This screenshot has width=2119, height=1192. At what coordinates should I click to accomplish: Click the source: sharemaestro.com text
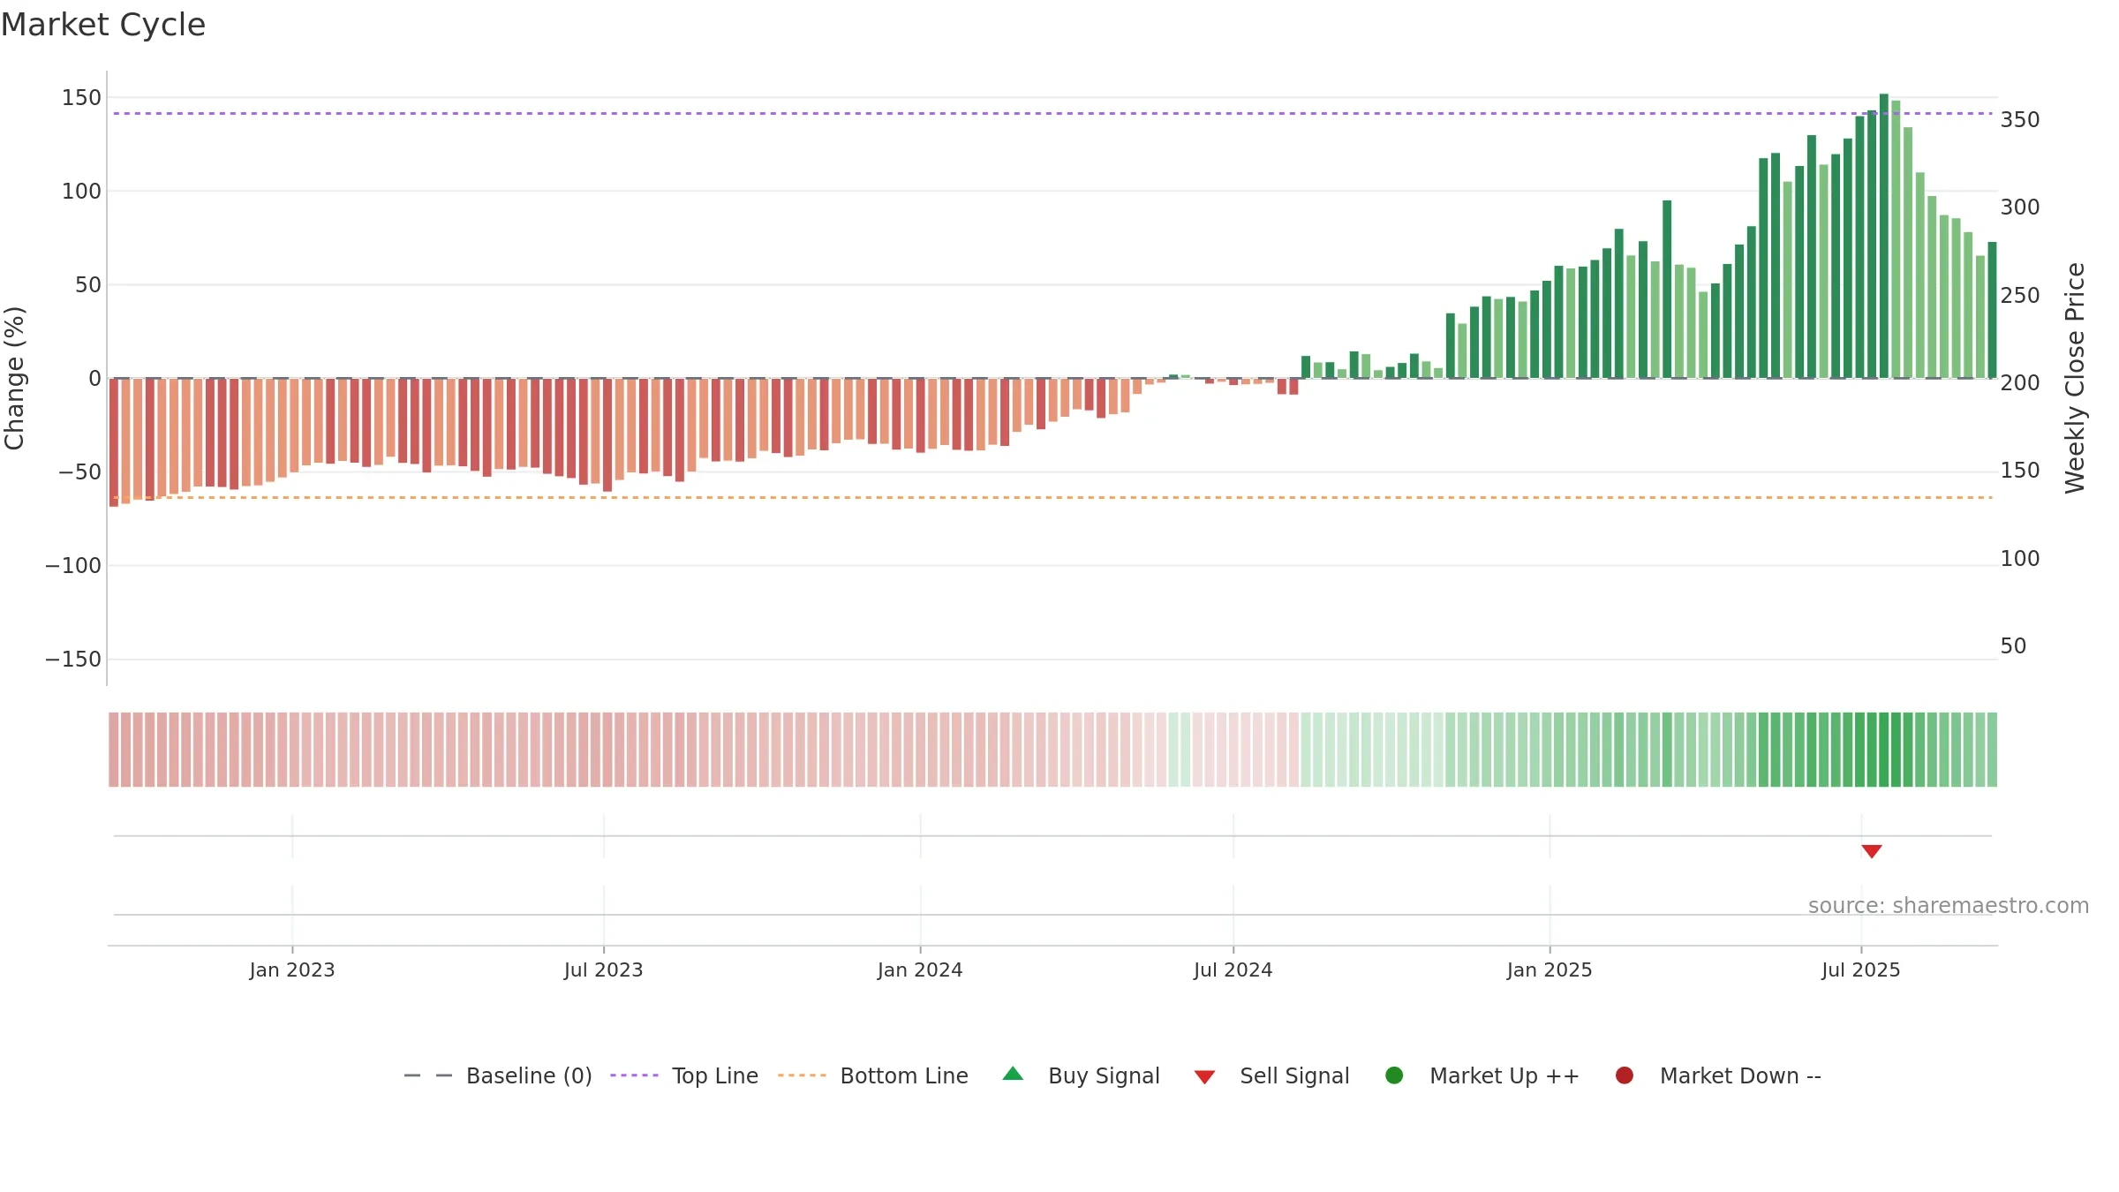(x=1949, y=906)
